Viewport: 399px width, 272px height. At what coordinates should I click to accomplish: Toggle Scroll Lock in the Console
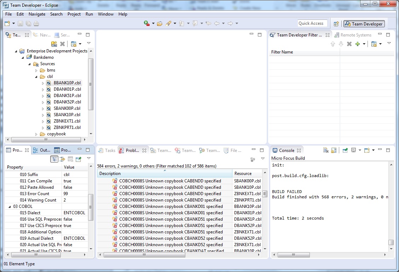click(334, 150)
